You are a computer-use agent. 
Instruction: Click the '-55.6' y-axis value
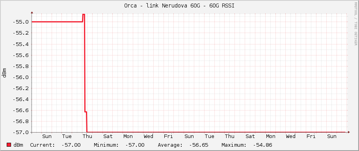click(x=21, y=55)
